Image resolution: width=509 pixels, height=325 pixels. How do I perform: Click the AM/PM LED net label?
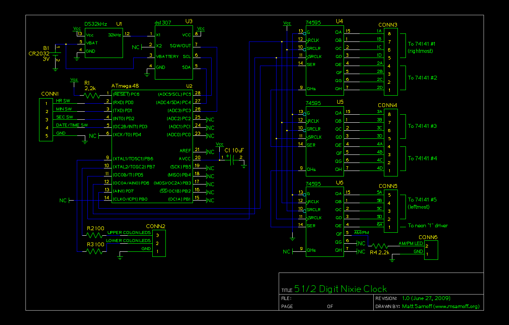click(x=411, y=243)
